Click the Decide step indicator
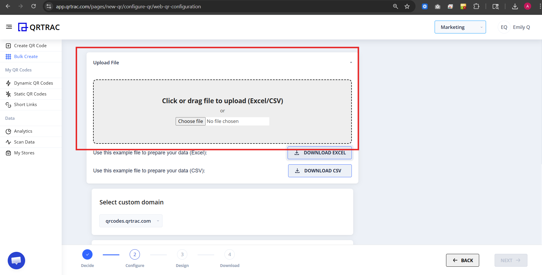The width and height of the screenshot is (542, 275). coord(87,254)
